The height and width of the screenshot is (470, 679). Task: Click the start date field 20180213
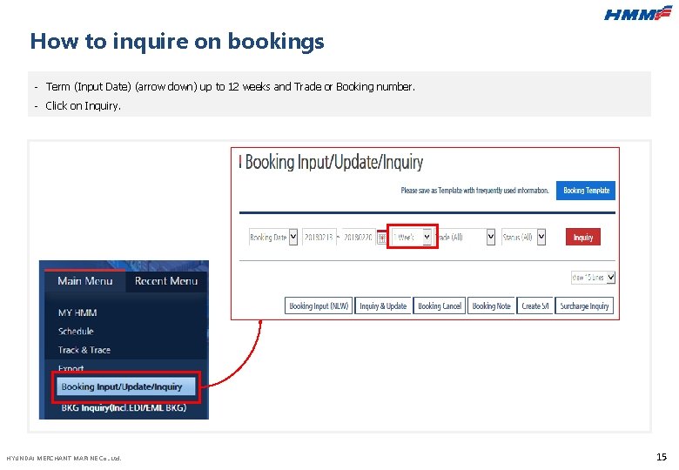(x=319, y=237)
